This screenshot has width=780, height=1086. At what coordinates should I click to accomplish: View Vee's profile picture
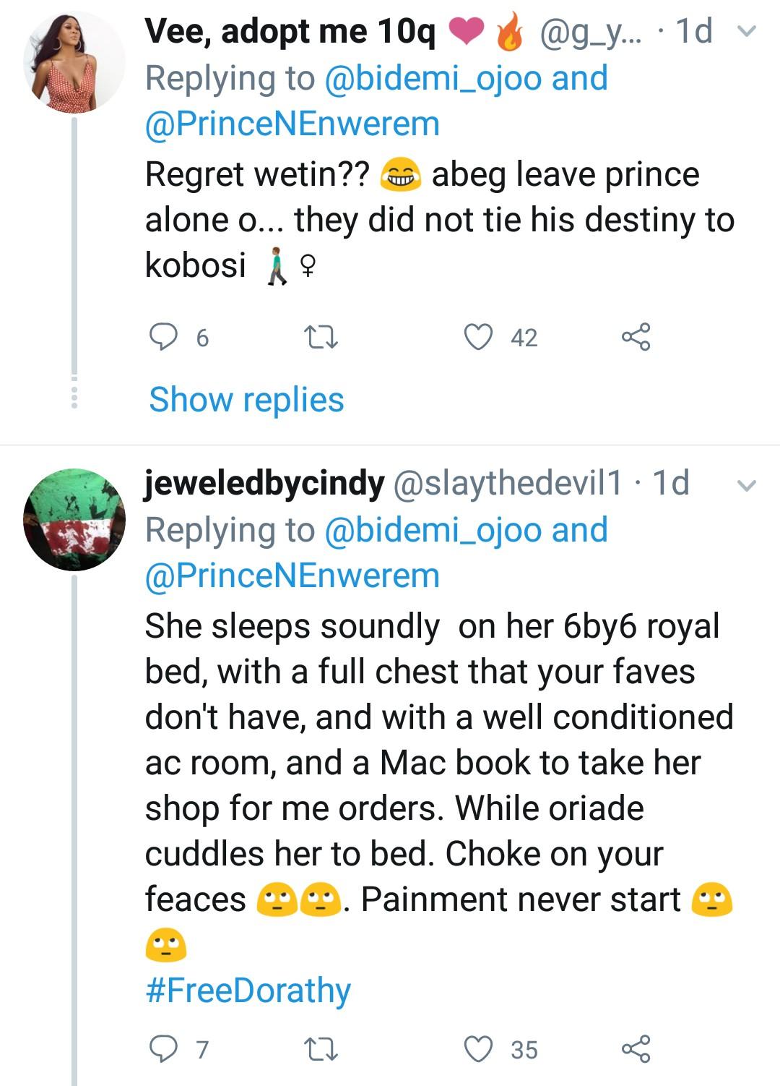pyautogui.click(x=74, y=64)
